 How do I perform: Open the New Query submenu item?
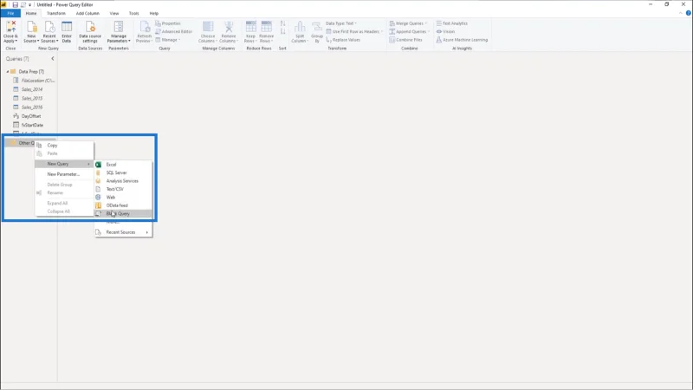tap(64, 164)
